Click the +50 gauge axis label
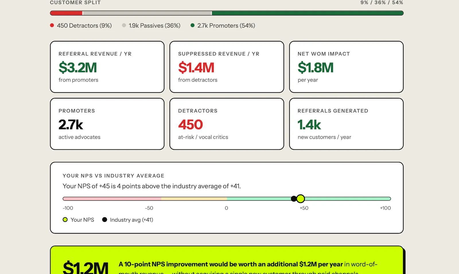 tap(304, 208)
